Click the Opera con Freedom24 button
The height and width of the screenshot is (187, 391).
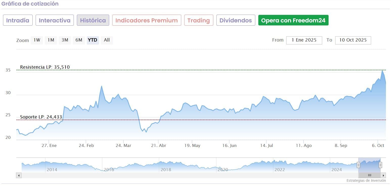293,20
